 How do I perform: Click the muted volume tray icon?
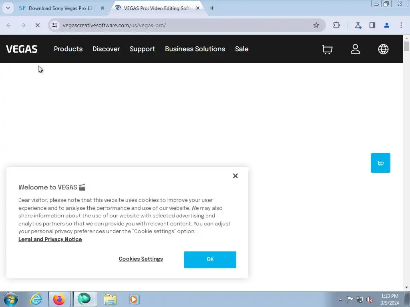[x=370, y=299]
